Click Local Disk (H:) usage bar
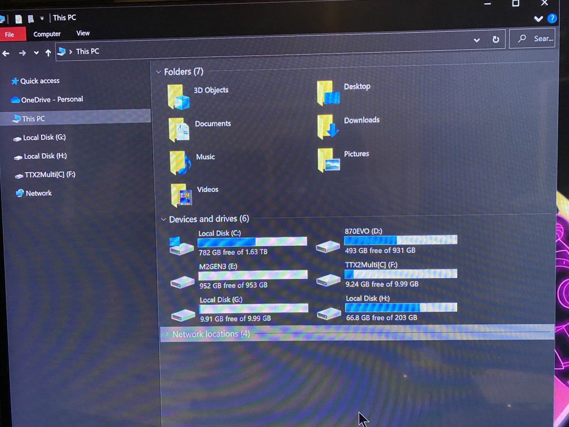Viewport: 569px width, 427px height. click(401, 307)
